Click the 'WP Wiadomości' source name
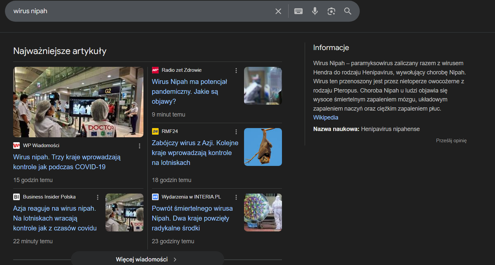 pyautogui.click(x=41, y=146)
